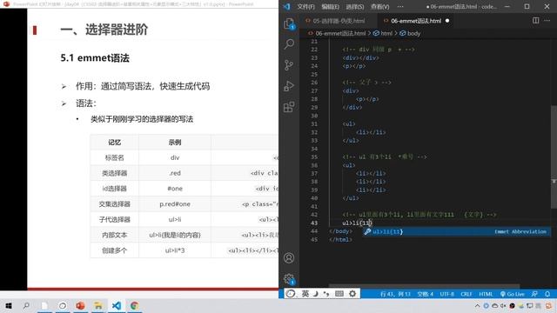
Task: Start the Go Live server
Action: click(x=513, y=294)
